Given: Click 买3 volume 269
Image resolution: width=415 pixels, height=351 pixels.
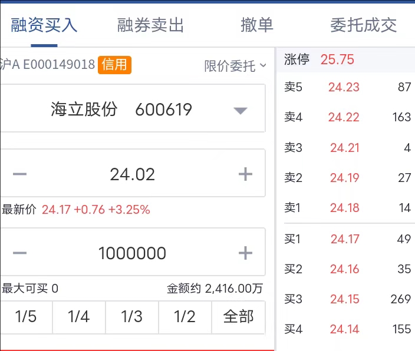Looking at the screenshot, I should pos(401,299).
